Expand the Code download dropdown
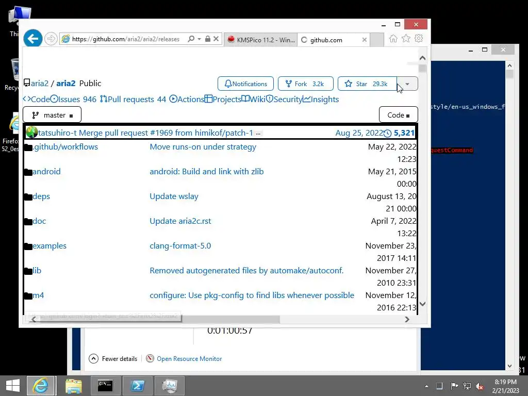The height and width of the screenshot is (396, 528). click(x=399, y=115)
